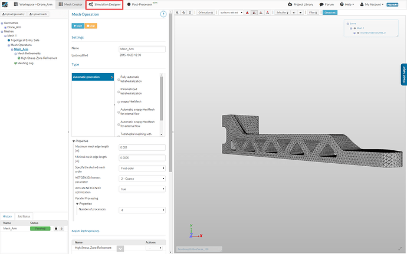Select the snappyHexMesh radio option

(x=117, y=101)
